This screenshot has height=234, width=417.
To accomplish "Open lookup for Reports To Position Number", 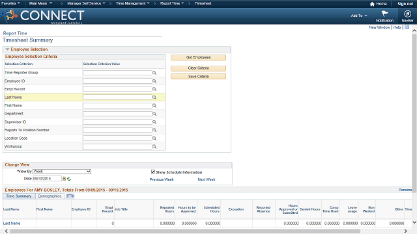I will click(x=154, y=130).
